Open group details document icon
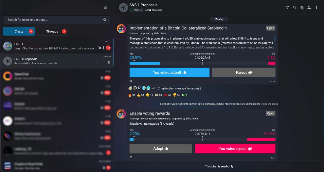 [302, 8]
